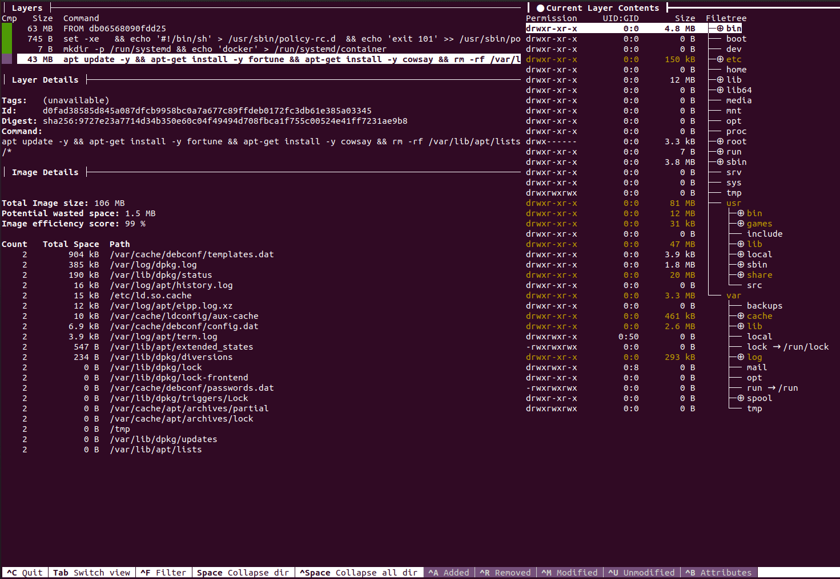Click Total Image size 106 MB

click(63, 203)
